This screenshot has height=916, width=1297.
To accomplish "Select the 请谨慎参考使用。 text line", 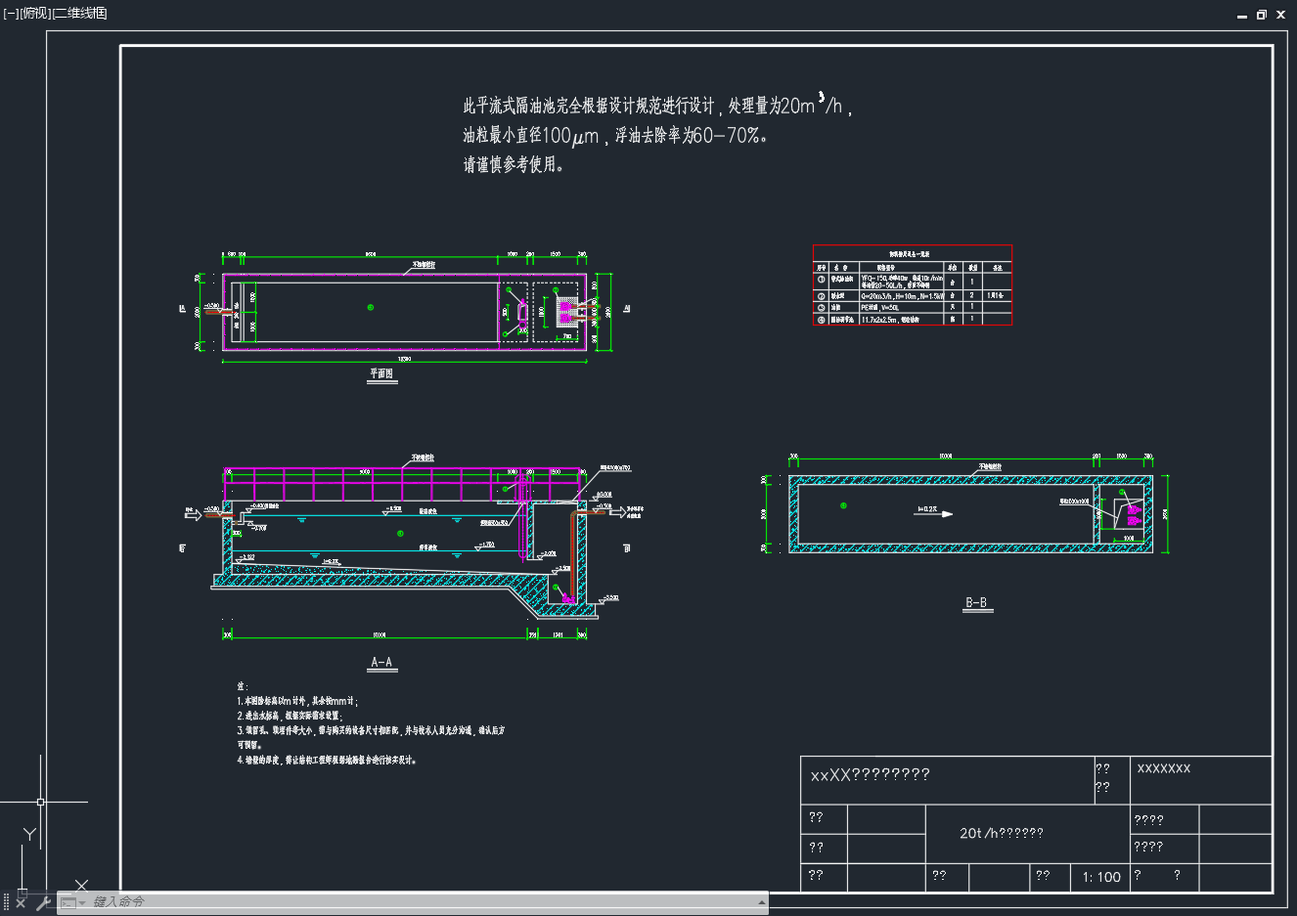I will pyautogui.click(x=514, y=164).
